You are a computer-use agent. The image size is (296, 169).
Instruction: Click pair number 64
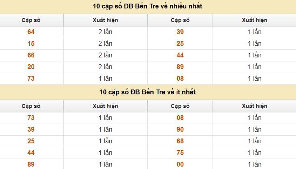[x=31, y=32]
